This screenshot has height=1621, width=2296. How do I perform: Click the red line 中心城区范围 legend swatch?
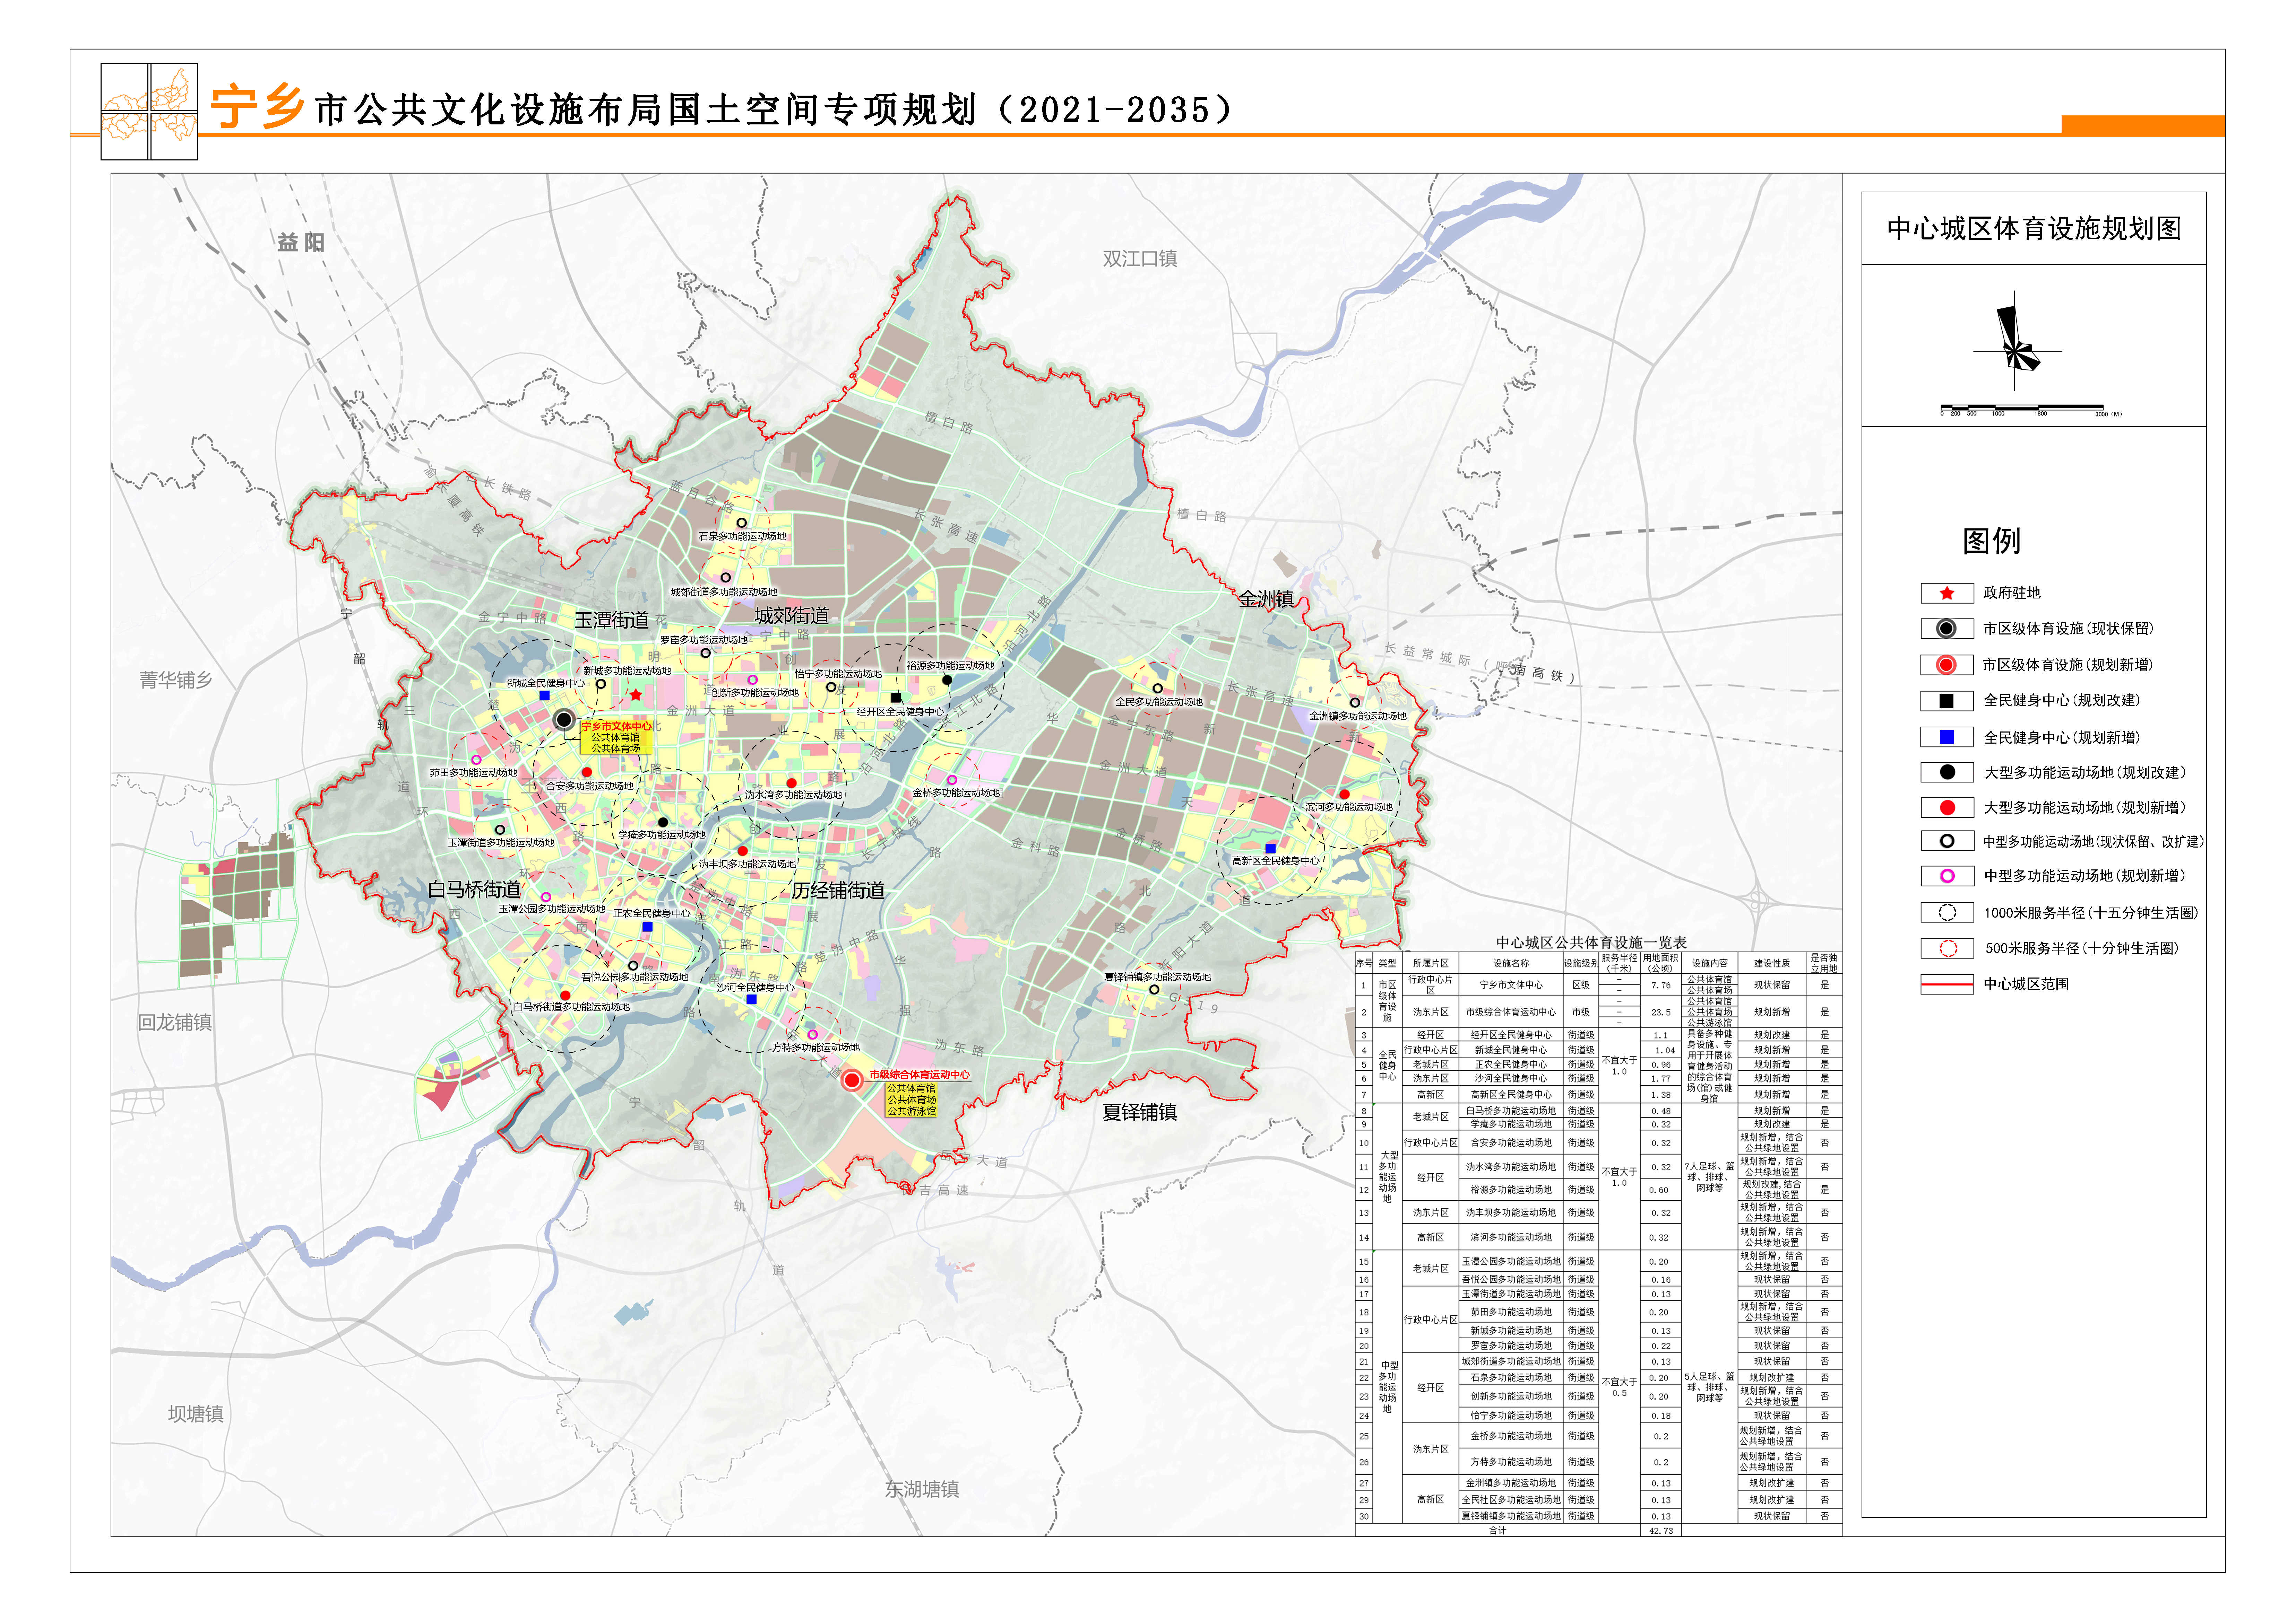(x=1946, y=984)
